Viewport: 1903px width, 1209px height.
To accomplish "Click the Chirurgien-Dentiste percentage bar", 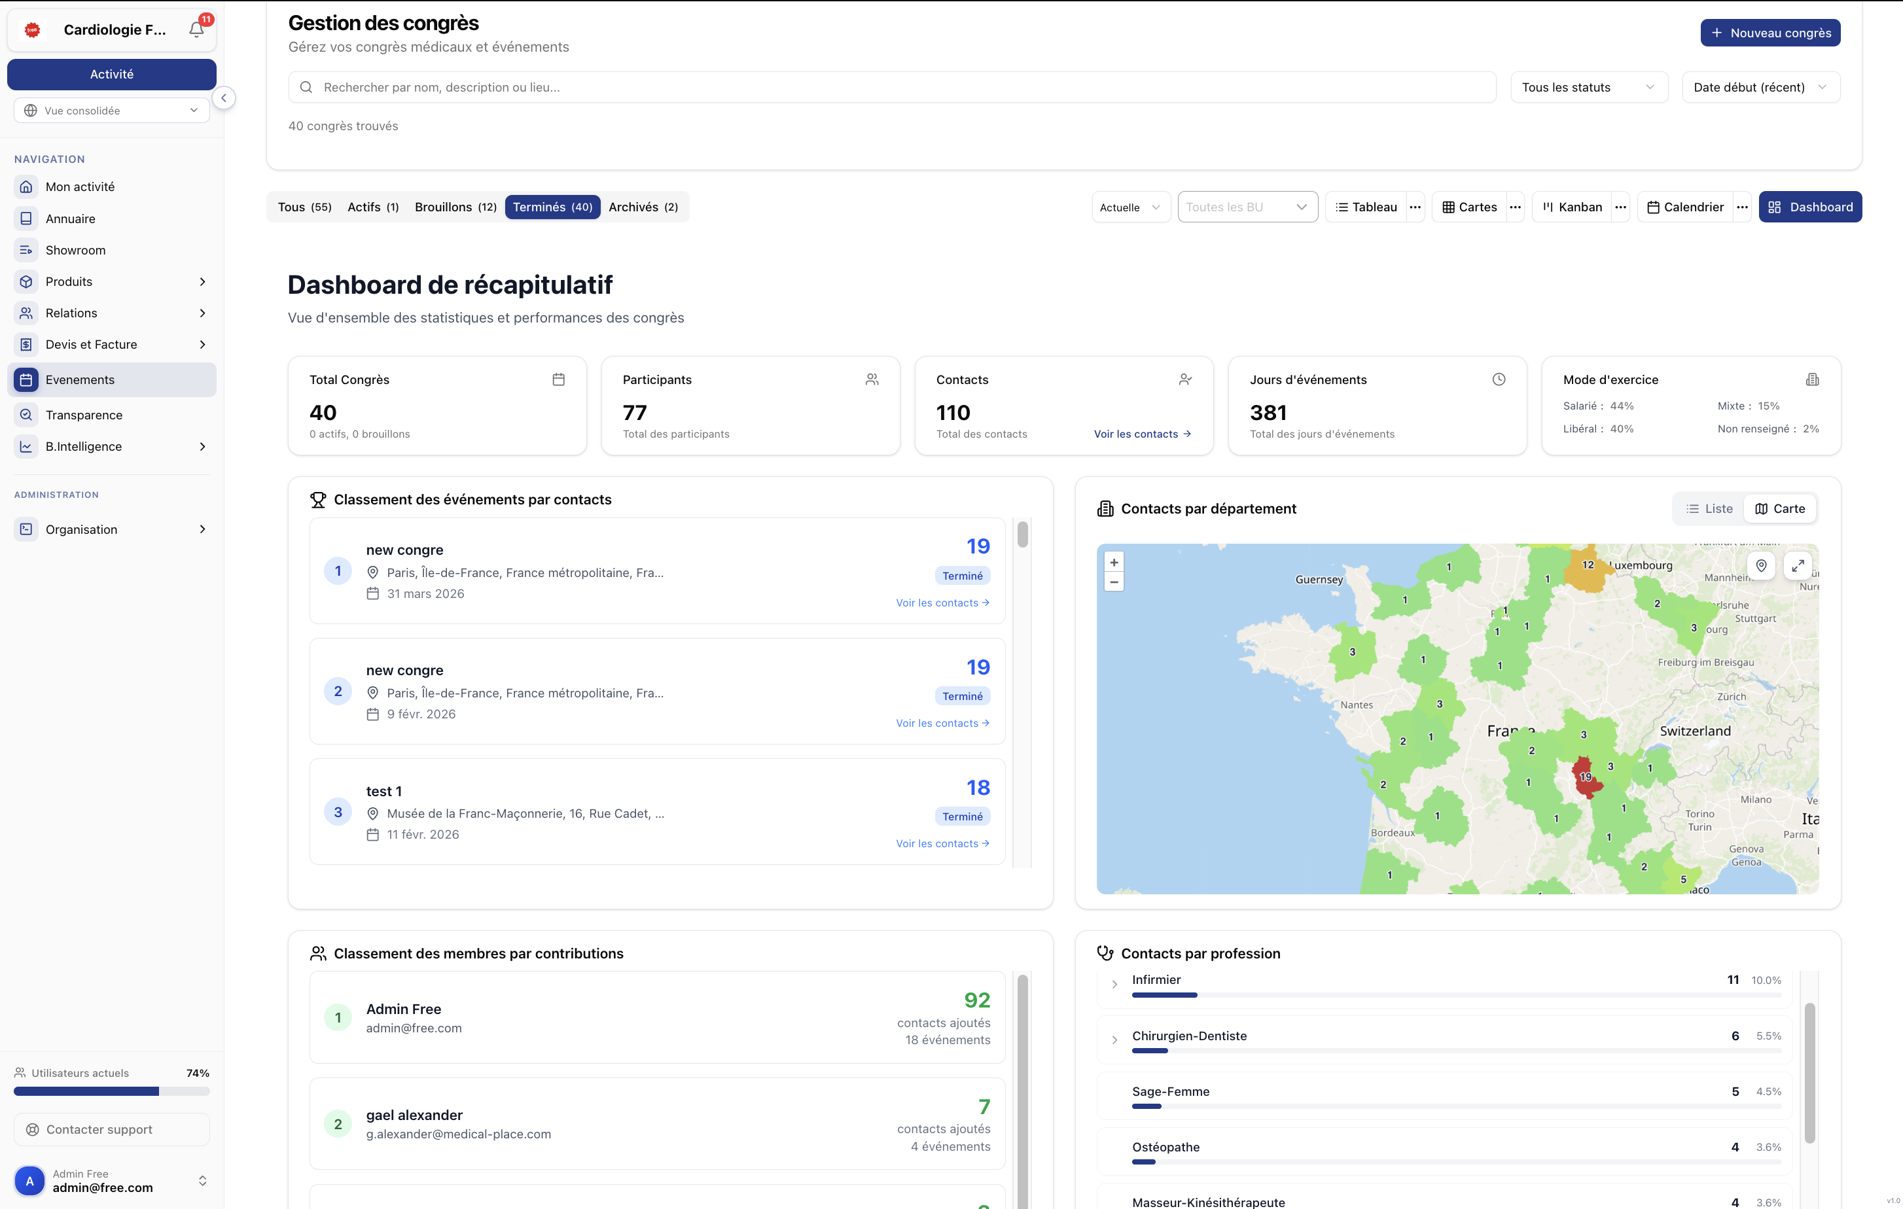I will click(x=1455, y=1051).
